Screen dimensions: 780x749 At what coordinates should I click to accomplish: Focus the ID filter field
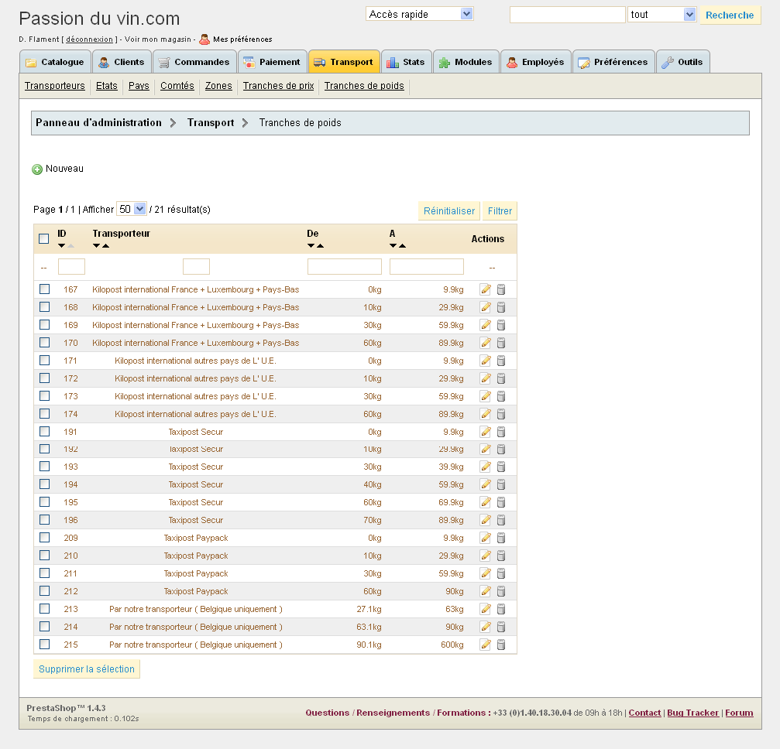click(x=71, y=266)
